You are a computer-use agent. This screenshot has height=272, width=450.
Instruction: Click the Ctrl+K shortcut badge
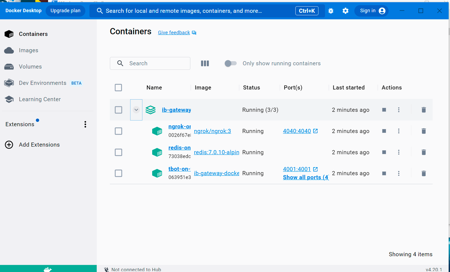pyautogui.click(x=307, y=11)
